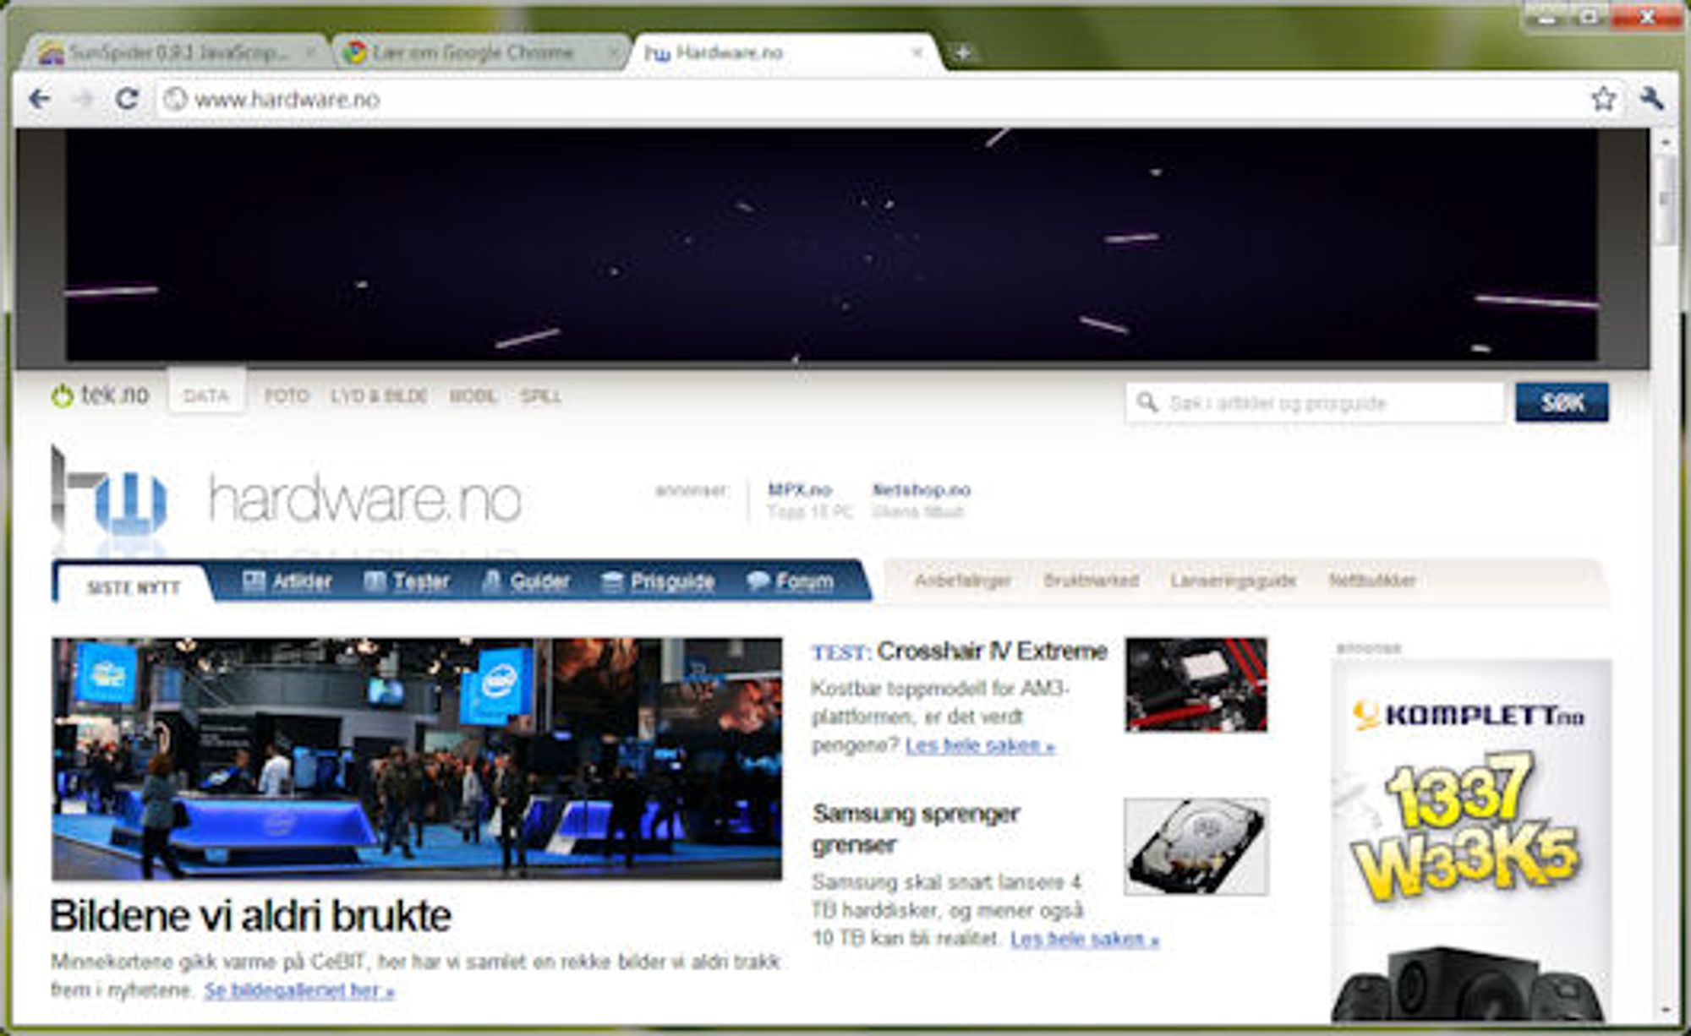
Task: Open the Crosshair motherboard thumbnail
Action: tap(1196, 684)
